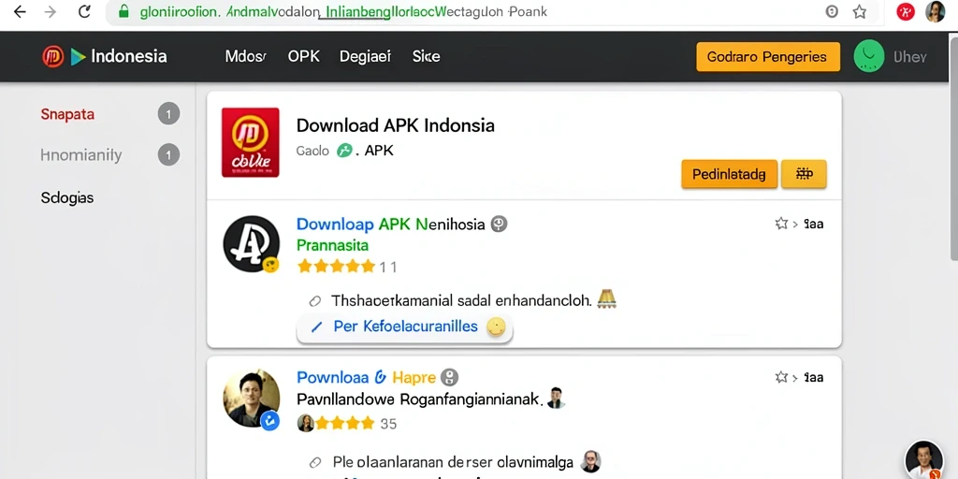Click the Pavnllandowe Roganfangiannianak text
The image size is (958, 479).
tap(418, 399)
